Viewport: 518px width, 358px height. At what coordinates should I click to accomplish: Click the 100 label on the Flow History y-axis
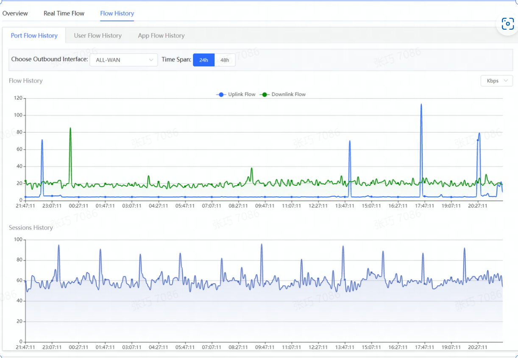tap(18, 115)
